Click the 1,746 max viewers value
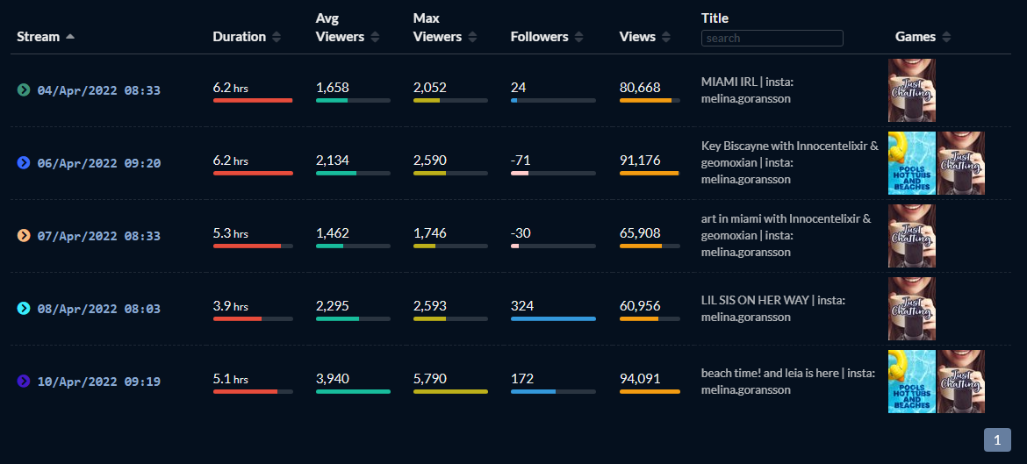 430,233
